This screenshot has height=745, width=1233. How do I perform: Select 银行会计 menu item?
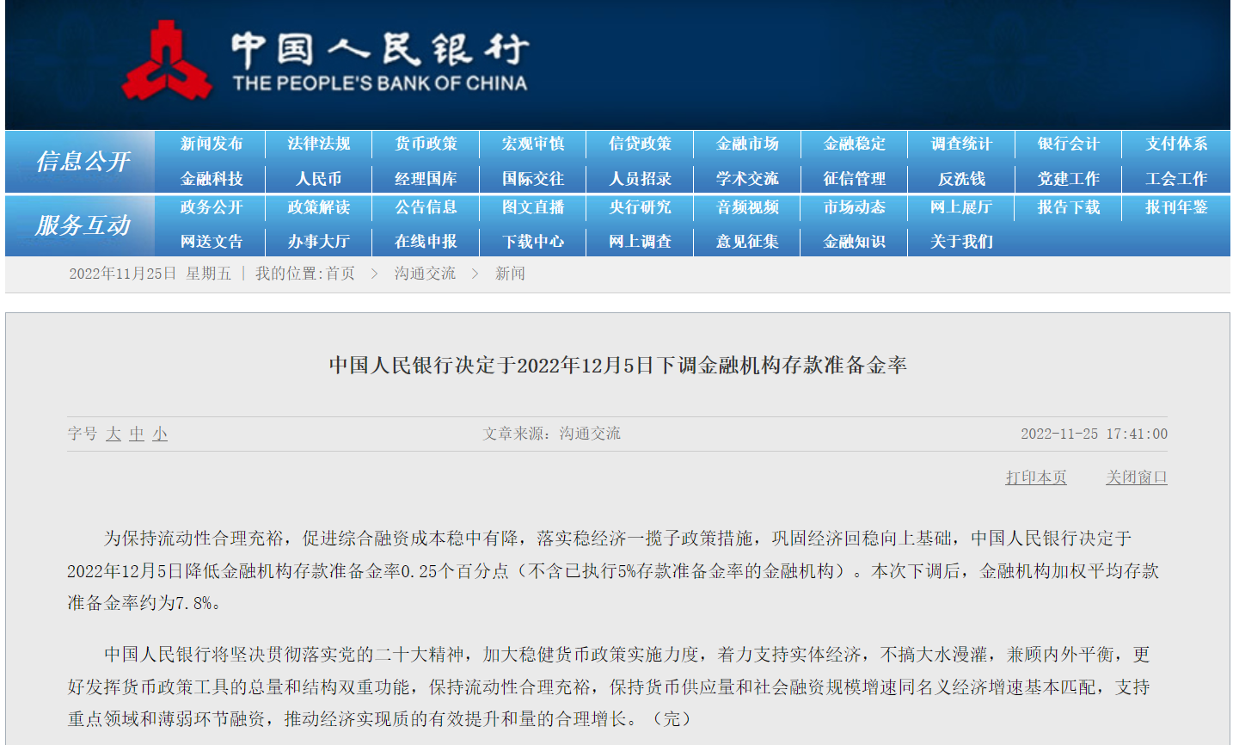pyautogui.click(x=1068, y=144)
